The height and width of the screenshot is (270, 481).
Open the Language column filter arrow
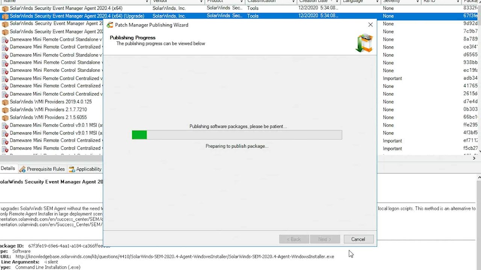click(x=377, y=1)
